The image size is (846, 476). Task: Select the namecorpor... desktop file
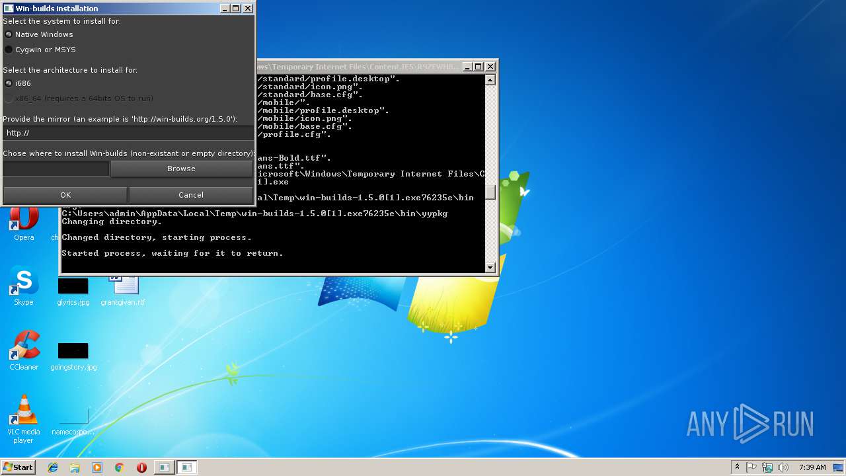73,422
